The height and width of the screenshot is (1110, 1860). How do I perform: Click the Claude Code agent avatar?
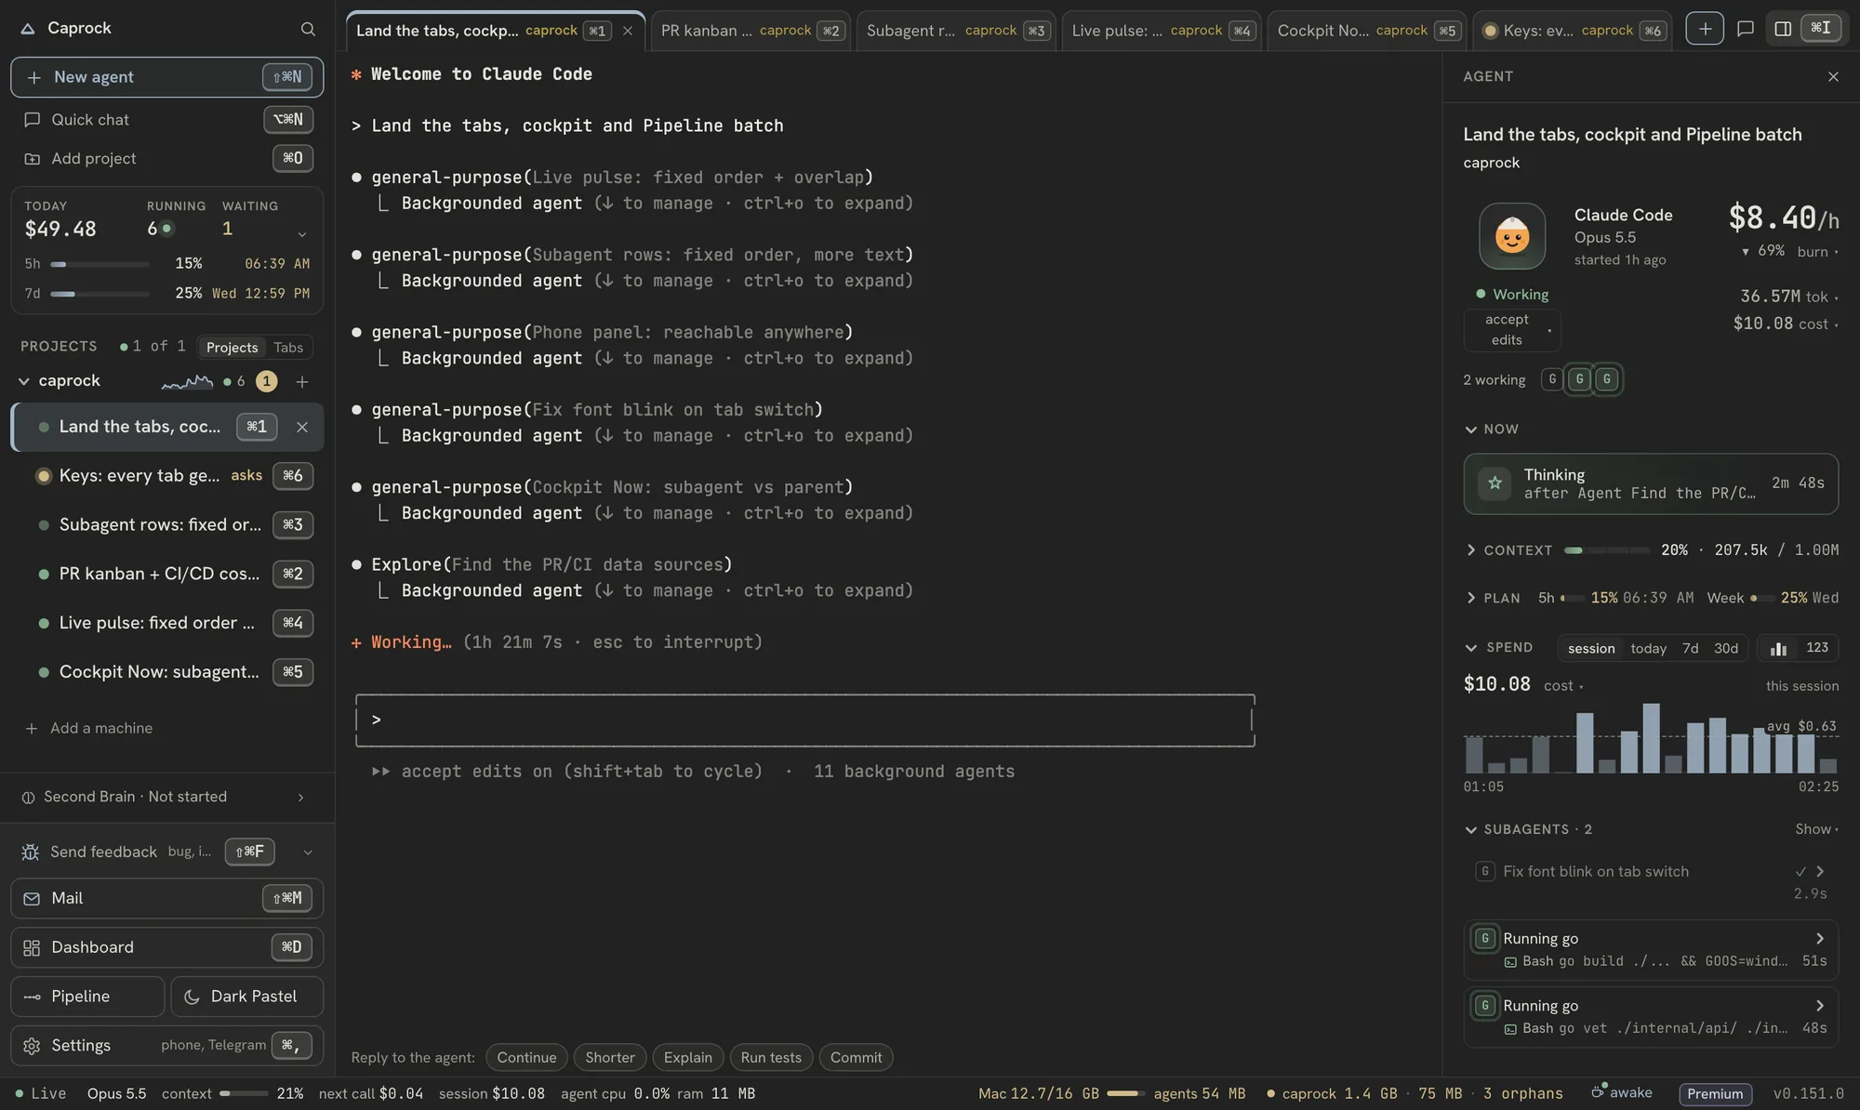tap(1512, 236)
